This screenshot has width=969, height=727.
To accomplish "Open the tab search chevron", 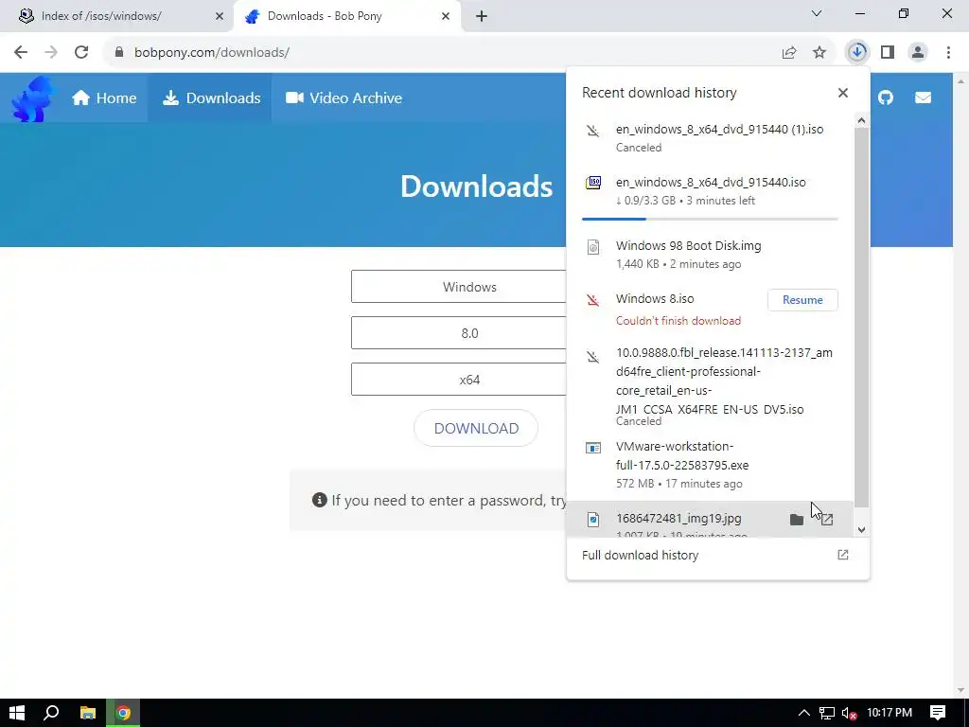I will [x=817, y=13].
